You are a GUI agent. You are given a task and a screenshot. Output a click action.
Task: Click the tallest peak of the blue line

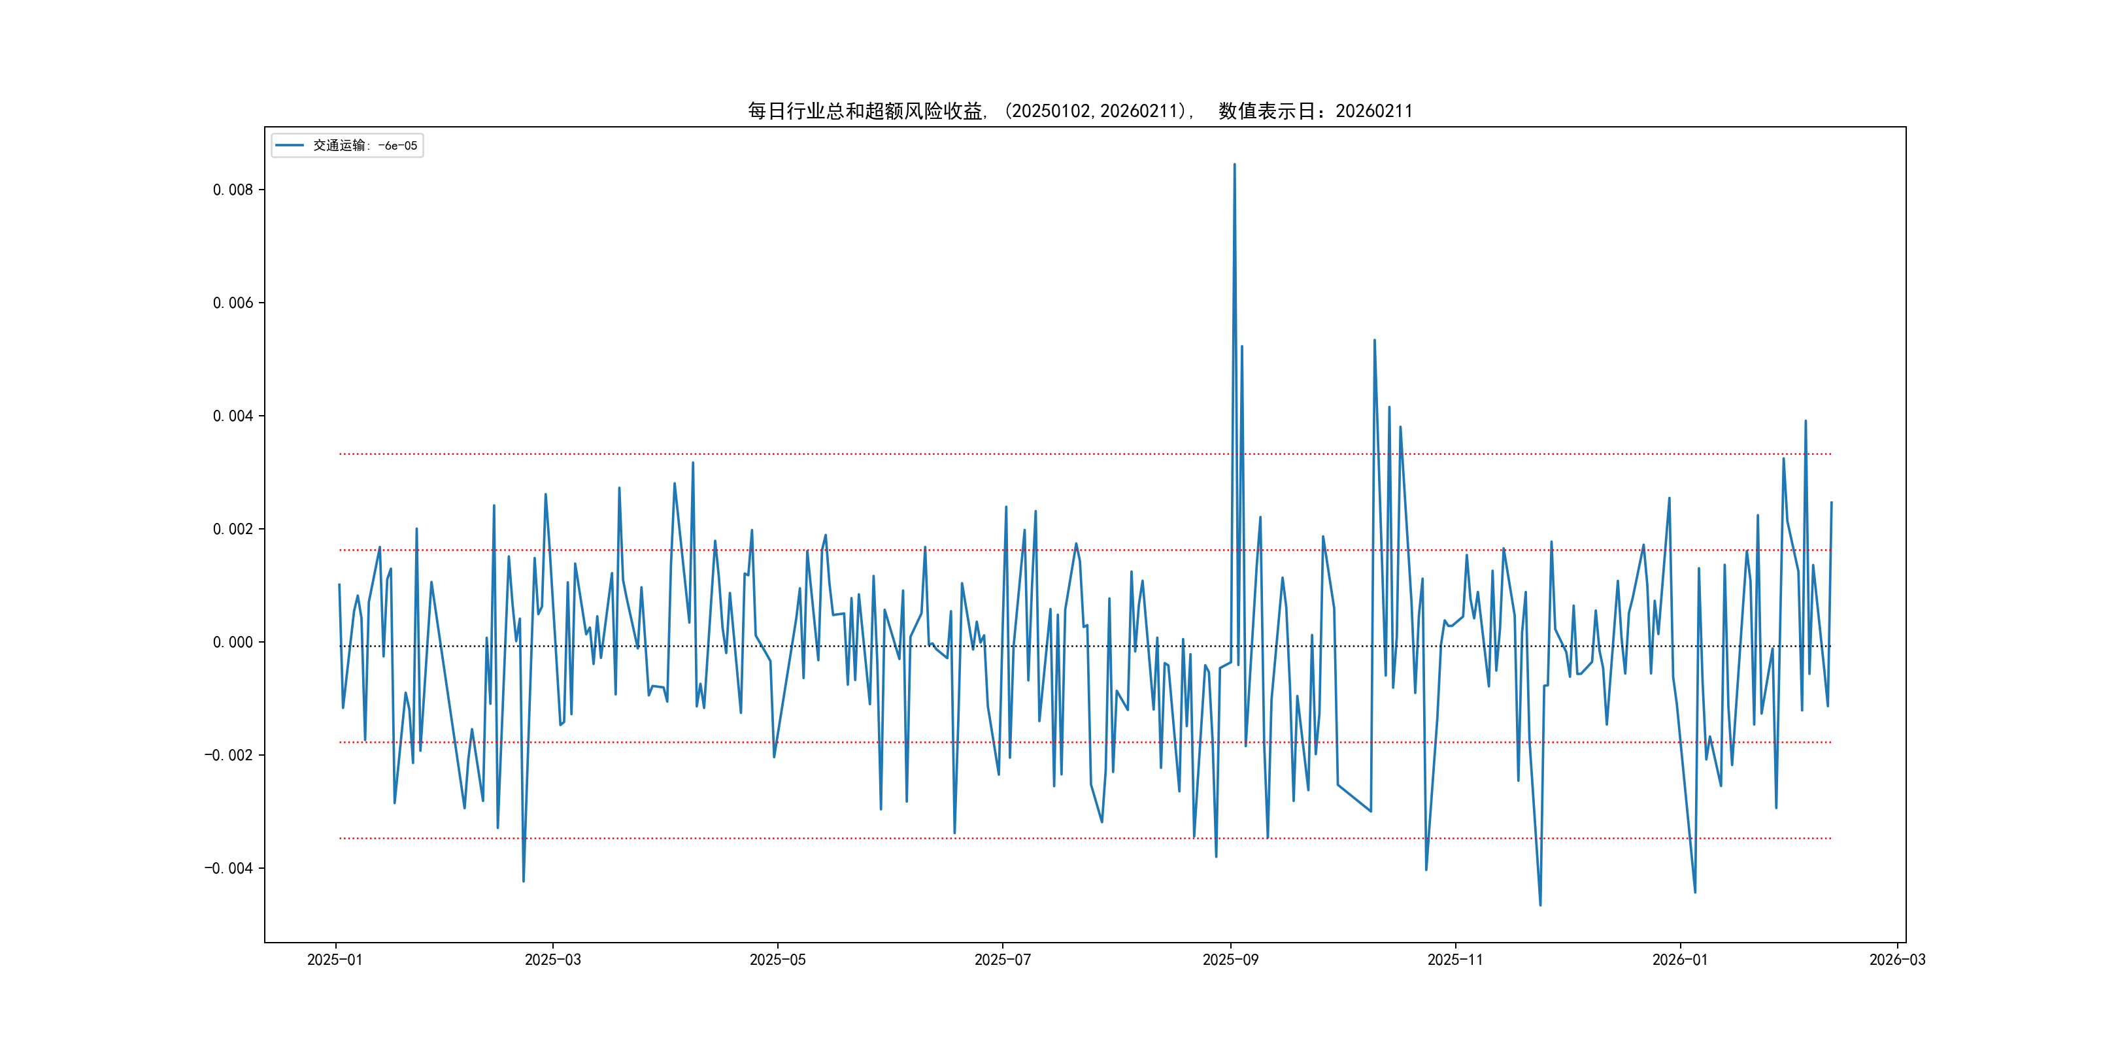coord(1234,165)
